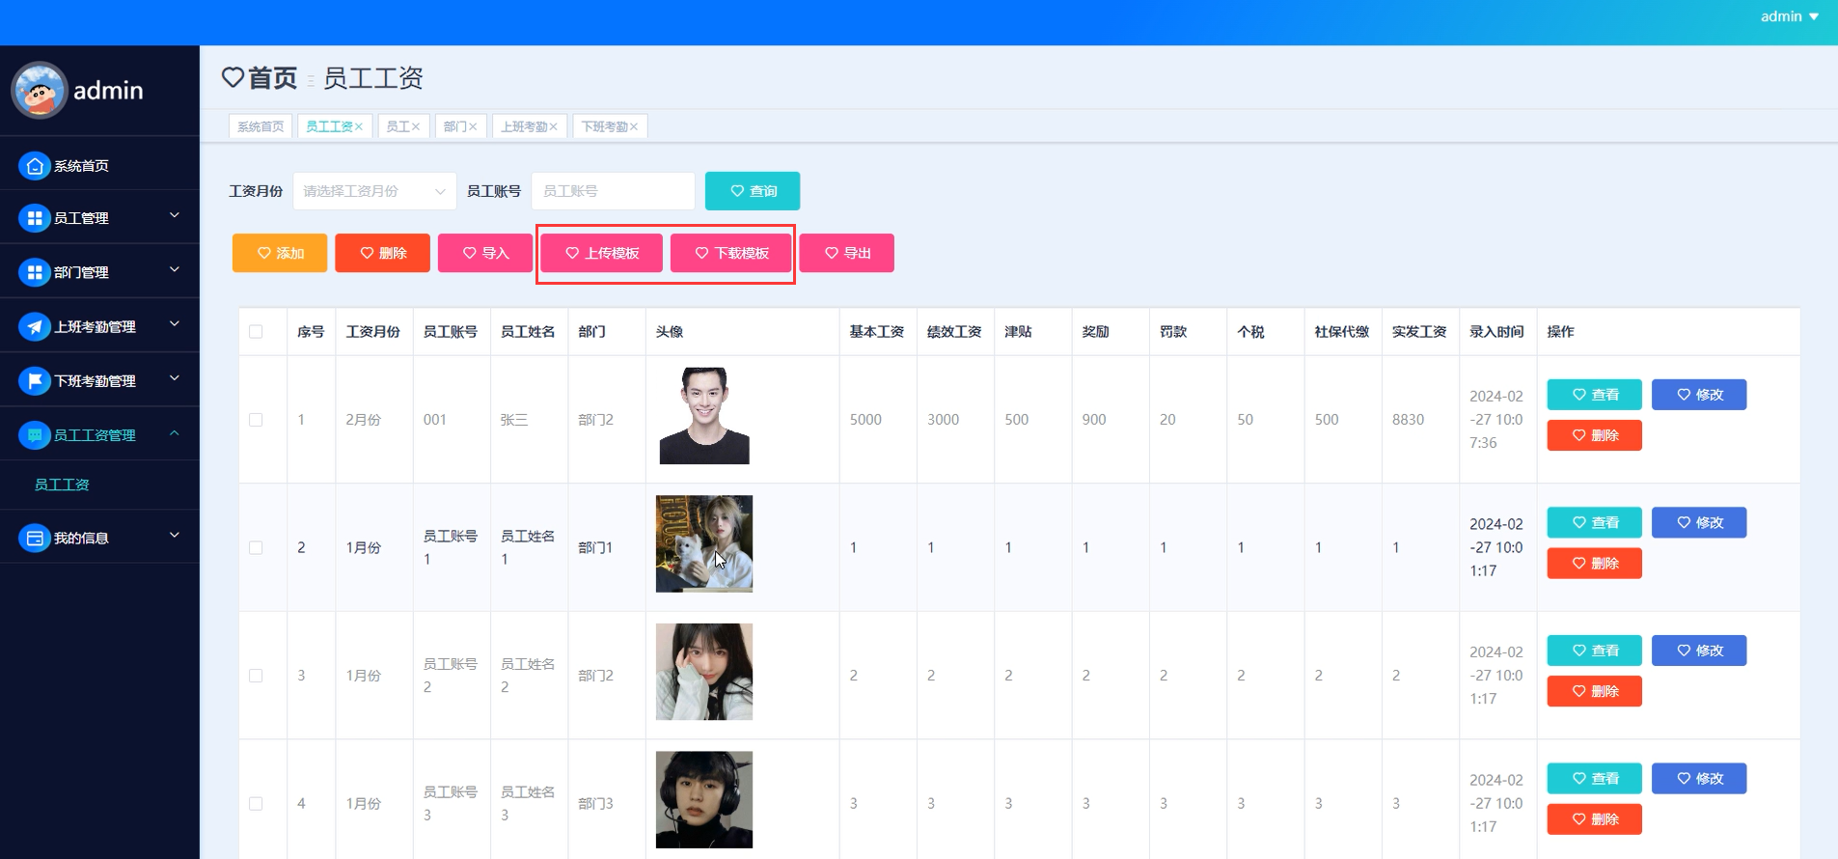Click 删除 for row 3 员工姓名2
Image resolution: width=1838 pixels, height=859 pixels.
[1595, 691]
